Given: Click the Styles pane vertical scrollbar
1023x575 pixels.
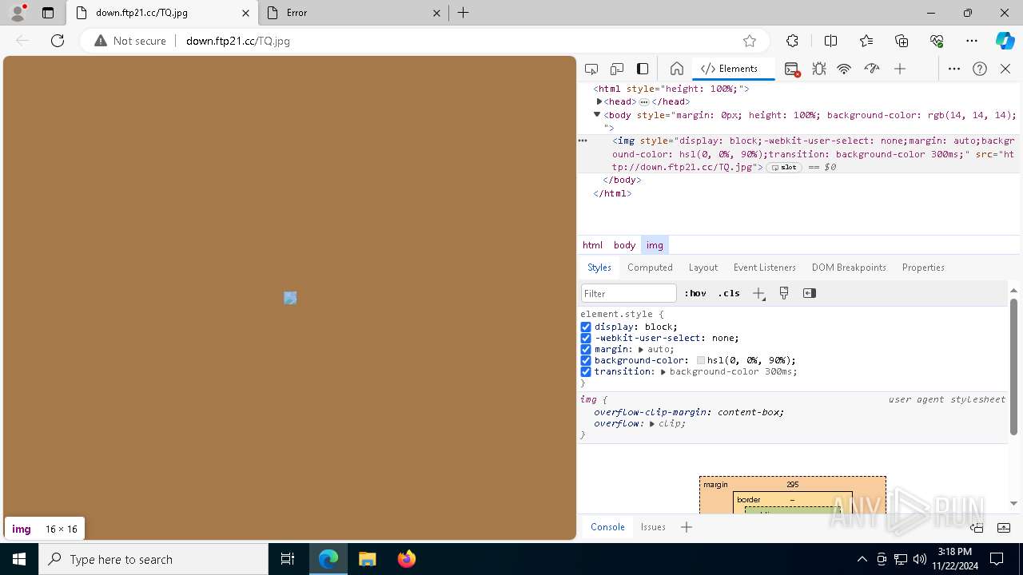Looking at the screenshot, I should click(x=1013, y=367).
